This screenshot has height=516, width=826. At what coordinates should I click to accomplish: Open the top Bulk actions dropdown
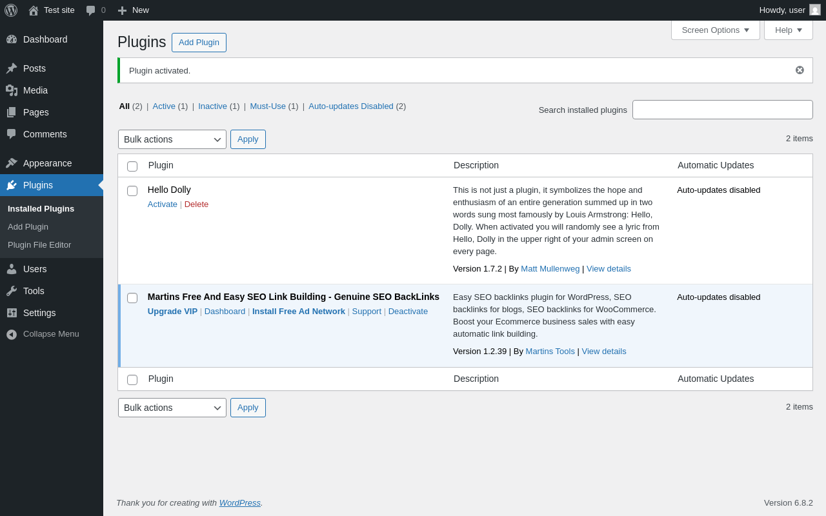[172, 139]
